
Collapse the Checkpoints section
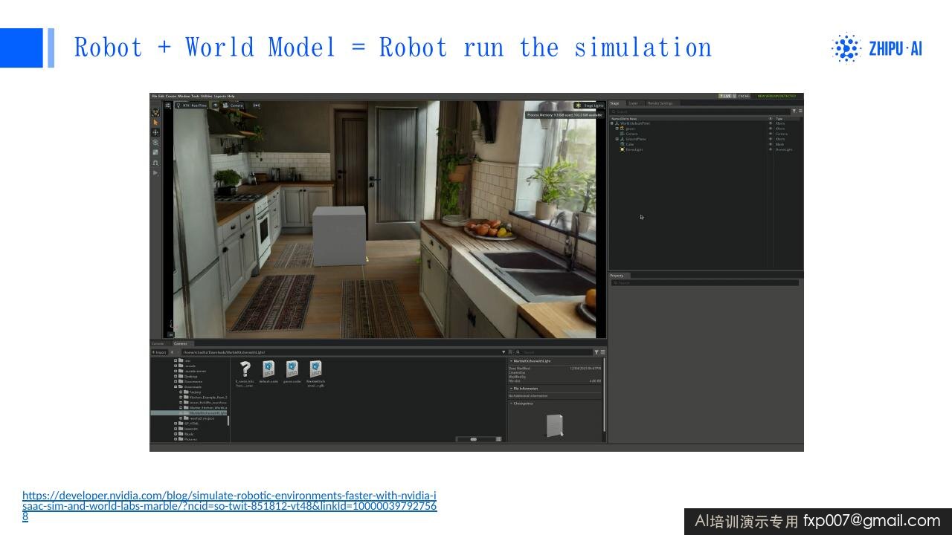click(512, 403)
